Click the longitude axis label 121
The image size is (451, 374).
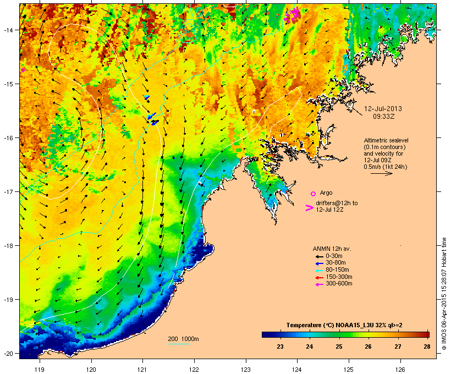142,370
